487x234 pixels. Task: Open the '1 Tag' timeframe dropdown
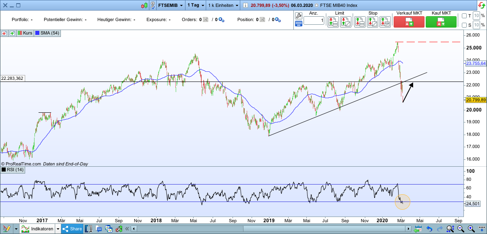(195, 5)
